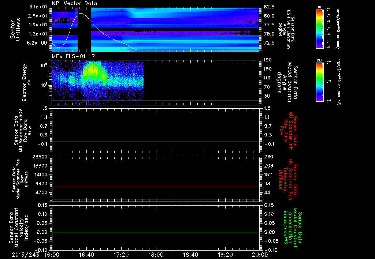Click the 2013/243 date label
This screenshot has height=259, width=375.
pyautogui.click(x=25, y=255)
